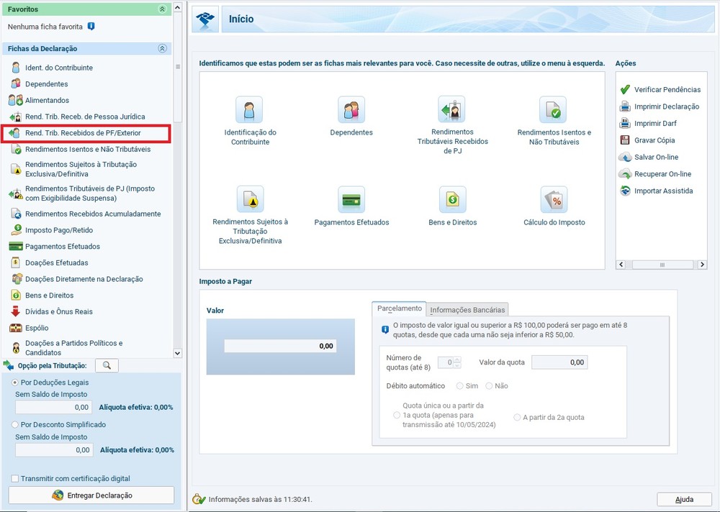Collapse the Favoritos panel

162,9
